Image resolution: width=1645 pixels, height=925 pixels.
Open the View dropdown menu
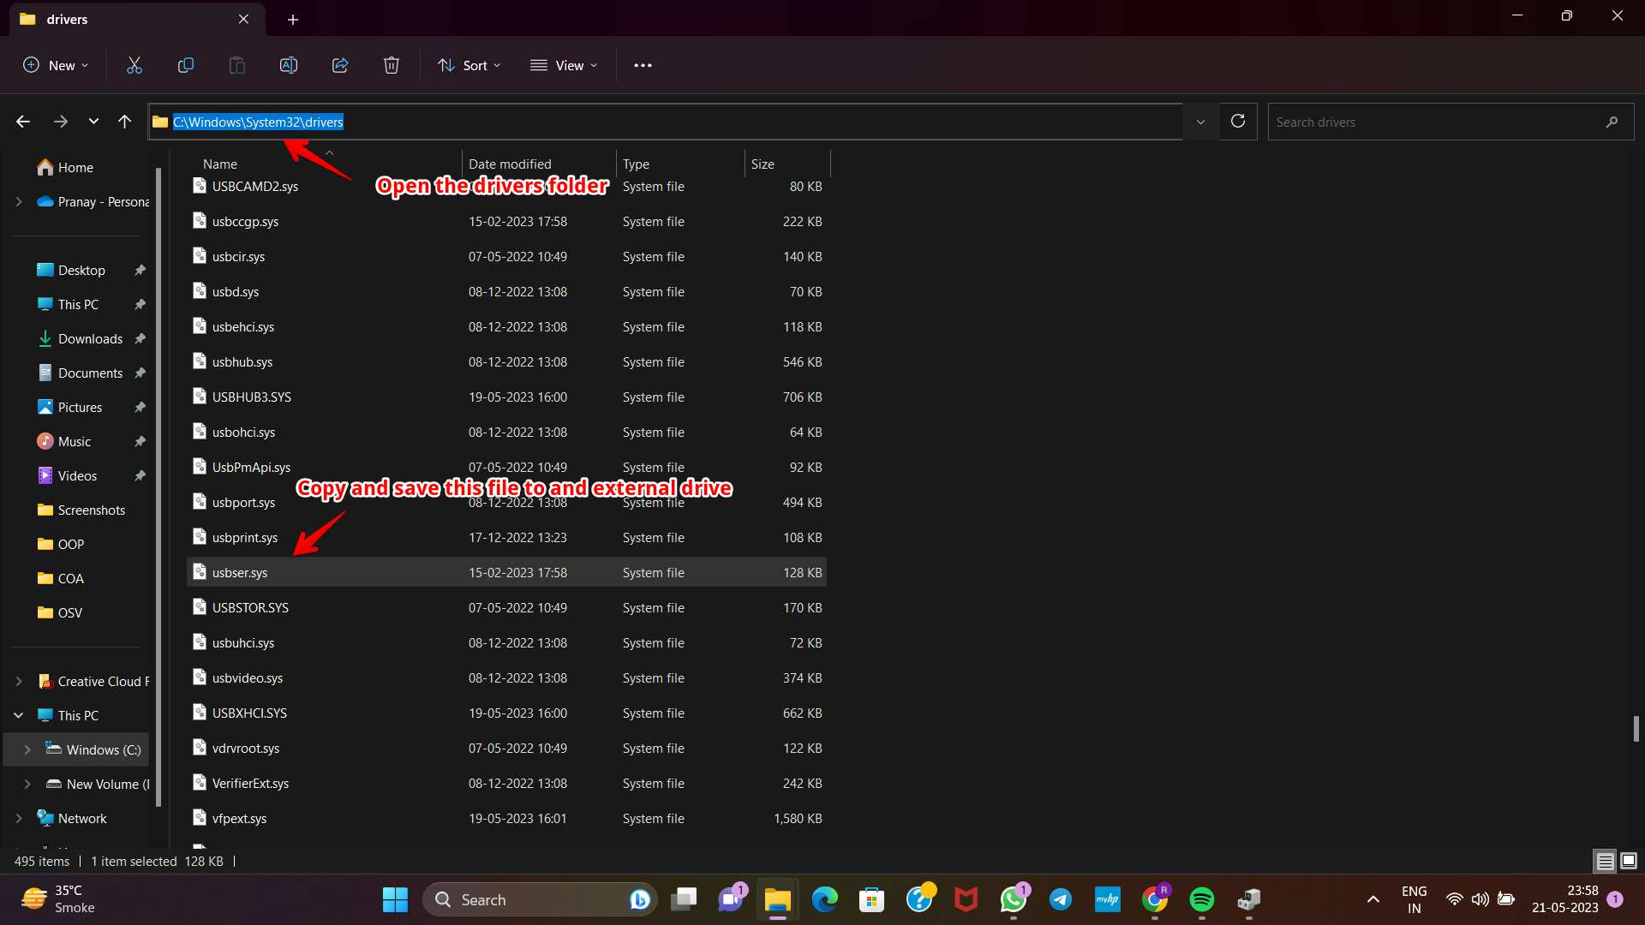tap(564, 65)
